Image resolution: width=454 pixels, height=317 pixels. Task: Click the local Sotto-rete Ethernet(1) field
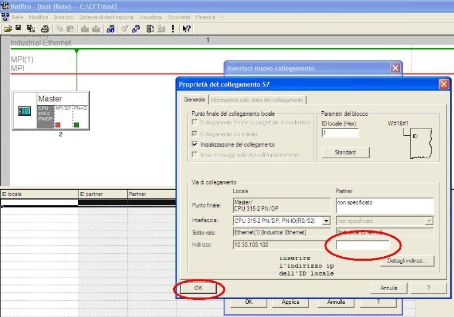(281, 233)
